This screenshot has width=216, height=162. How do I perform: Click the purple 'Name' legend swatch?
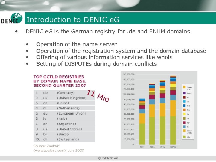pos(184,93)
